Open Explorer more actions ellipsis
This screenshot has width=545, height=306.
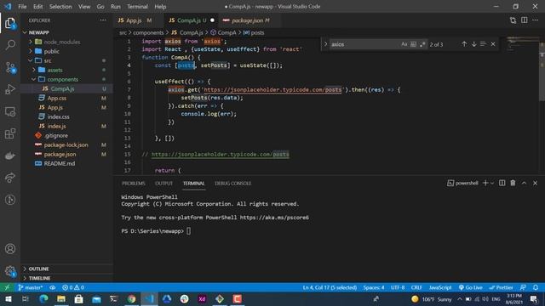103,20
